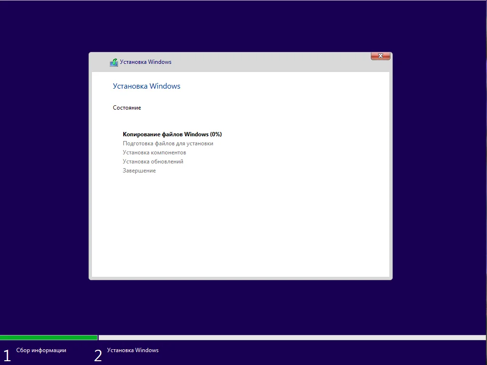
Task: Select the Состояние label
Action: [127, 108]
